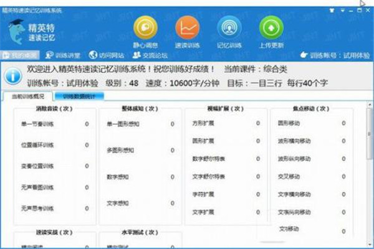374x249 pixels.
Task: Click the vertical scrollbar thumb on the right
Action: pos(370,133)
